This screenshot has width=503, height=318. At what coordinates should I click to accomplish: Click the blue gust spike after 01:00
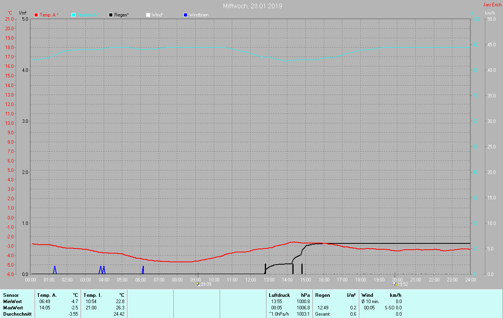click(x=55, y=270)
